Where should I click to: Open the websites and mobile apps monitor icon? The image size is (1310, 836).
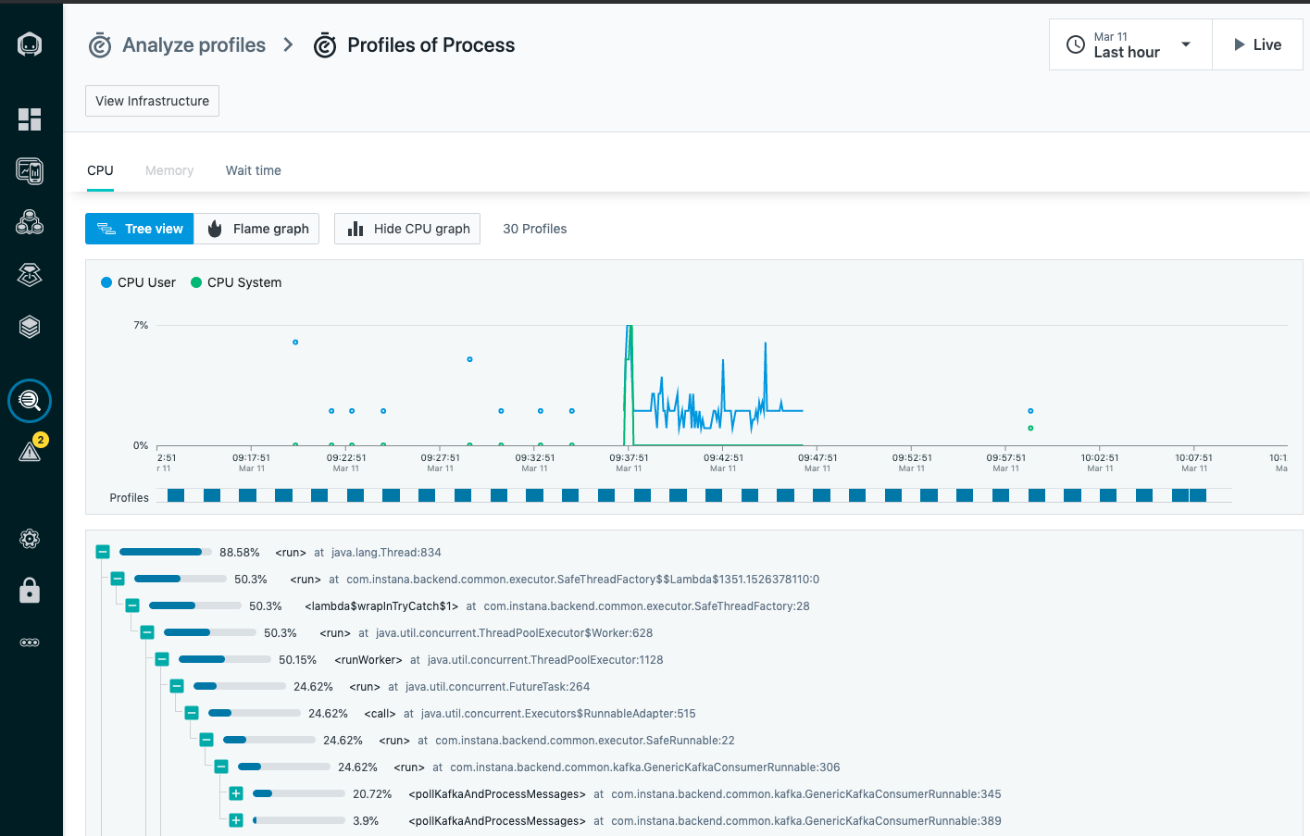click(x=30, y=170)
